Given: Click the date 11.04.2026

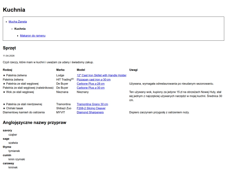Looking at the screenshot, I should (9, 56).
